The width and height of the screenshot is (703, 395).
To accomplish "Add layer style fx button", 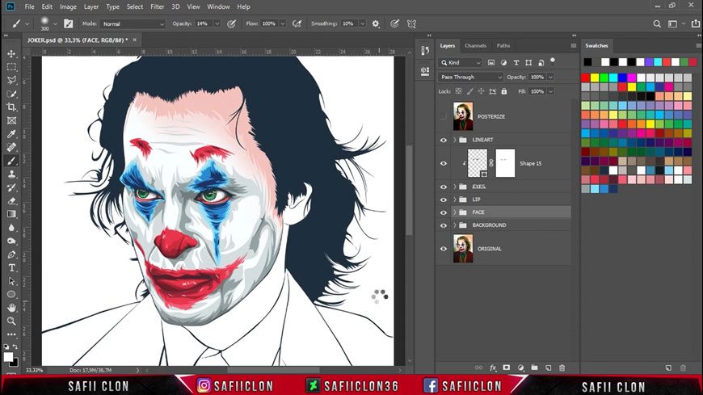I will click(493, 368).
